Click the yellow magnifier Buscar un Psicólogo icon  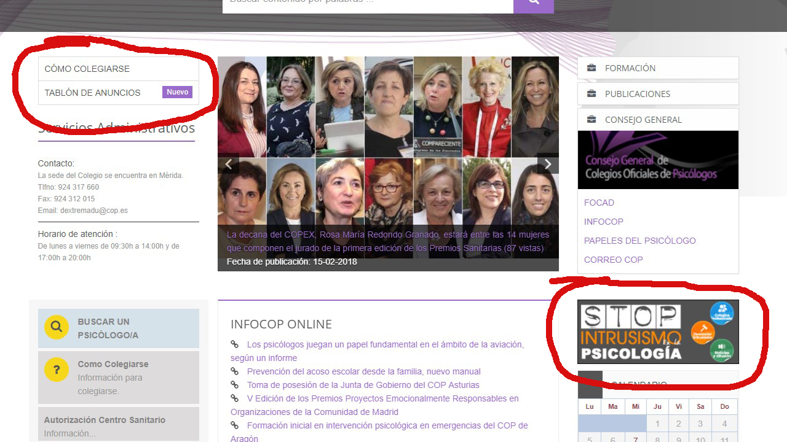[x=57, y=328]
